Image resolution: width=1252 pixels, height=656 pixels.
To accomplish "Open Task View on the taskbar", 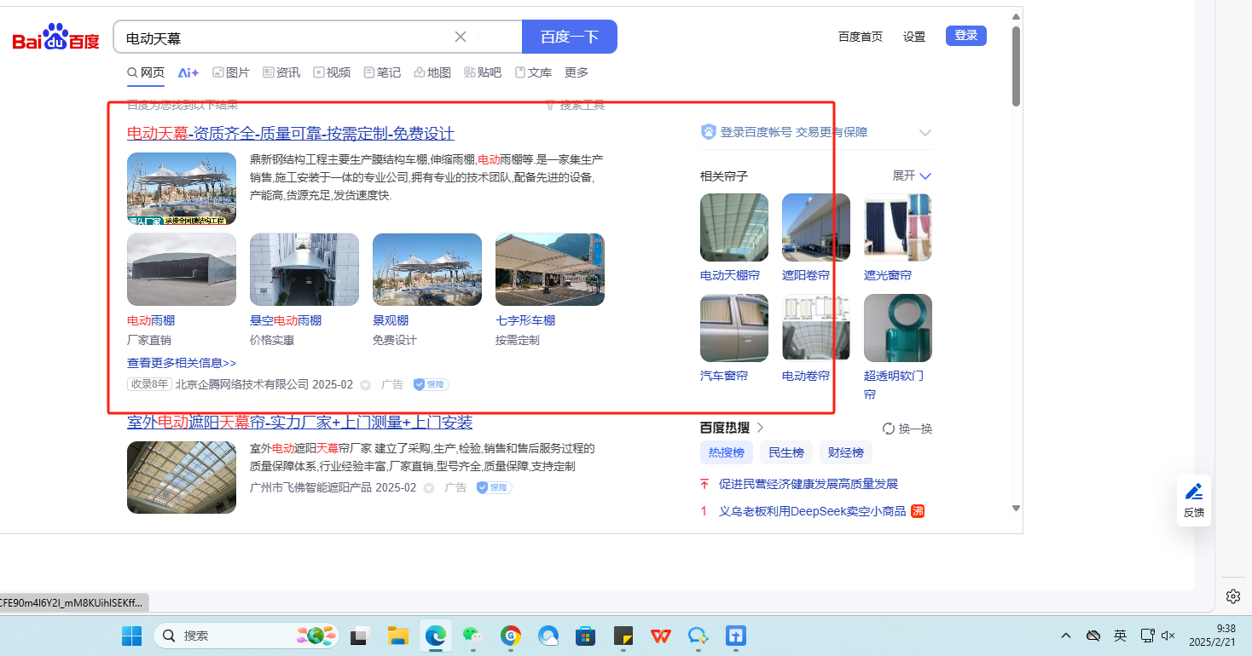I will pyautogui.click(x=361, y=636).
